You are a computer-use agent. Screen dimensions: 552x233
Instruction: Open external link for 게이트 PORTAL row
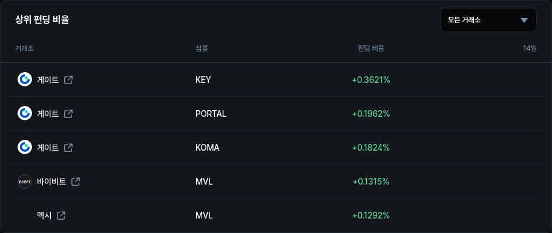[x=68, y=114]
